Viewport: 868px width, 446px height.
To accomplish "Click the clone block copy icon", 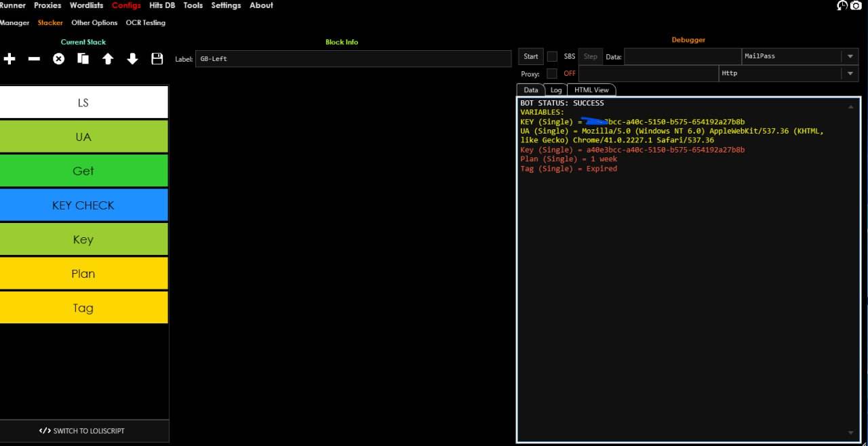I will (x=83, y=59).
